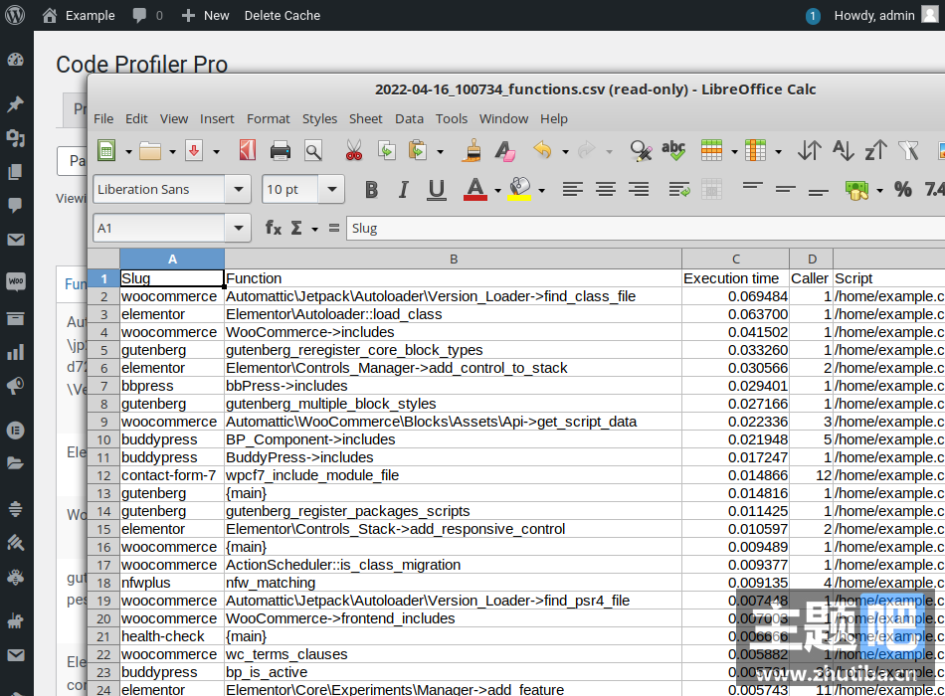This screenshot has height=696, width=945.
Task: Open the Sort dialog icon
Action: point(809,151)
